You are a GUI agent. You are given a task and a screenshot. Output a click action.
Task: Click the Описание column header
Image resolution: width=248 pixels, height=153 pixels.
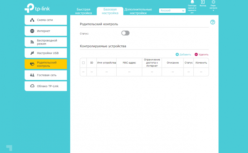[x=173, y=63]
